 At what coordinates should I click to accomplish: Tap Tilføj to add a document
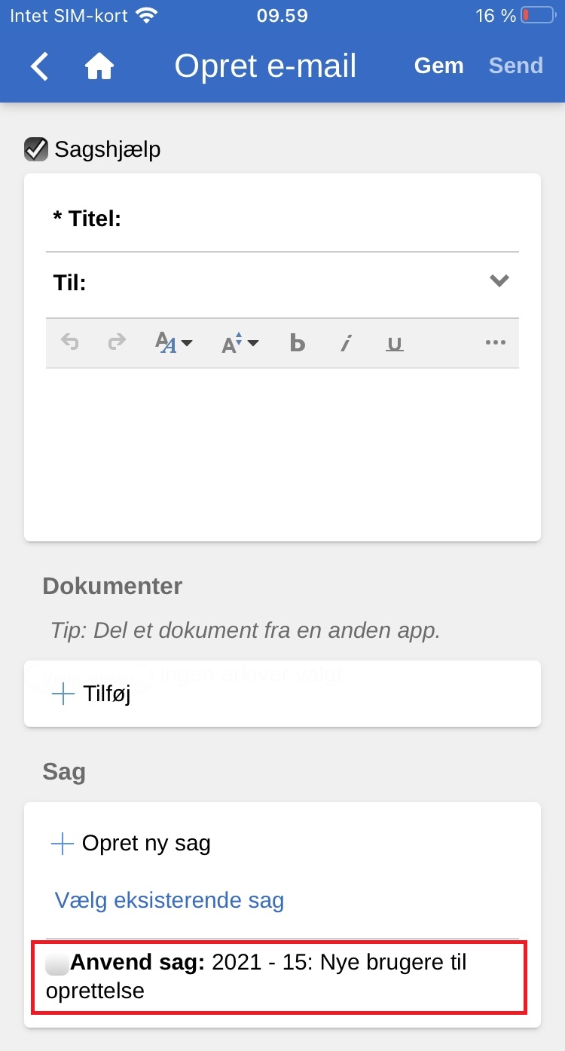click(91, 694)
